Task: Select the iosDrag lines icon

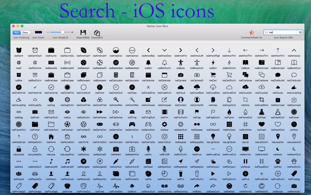Action: point(19,112)
